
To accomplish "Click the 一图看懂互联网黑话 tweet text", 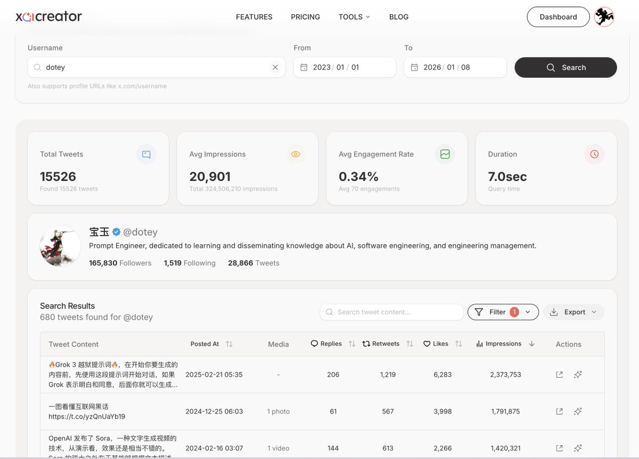I will coord(87,412).
